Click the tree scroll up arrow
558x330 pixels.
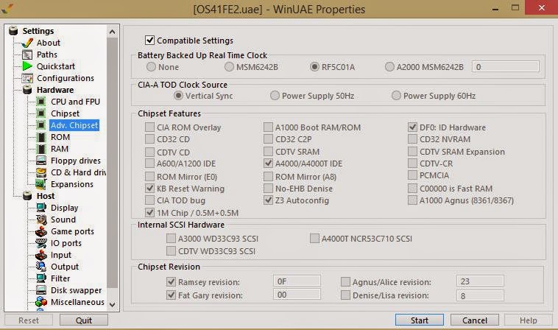(112, 32)
